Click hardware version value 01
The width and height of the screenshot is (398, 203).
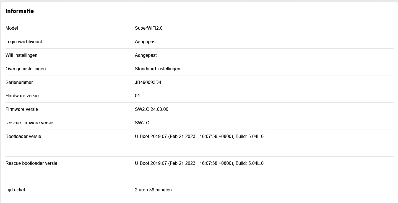(x=137, y=96)
